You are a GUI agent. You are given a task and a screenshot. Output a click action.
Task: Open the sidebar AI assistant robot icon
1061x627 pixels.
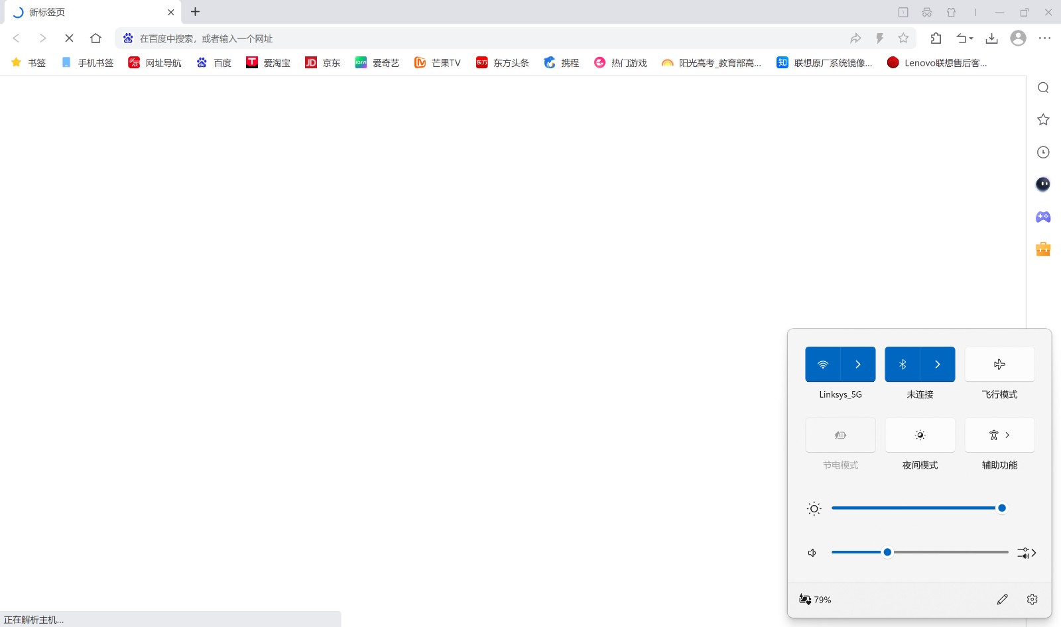coord(1043,184)
